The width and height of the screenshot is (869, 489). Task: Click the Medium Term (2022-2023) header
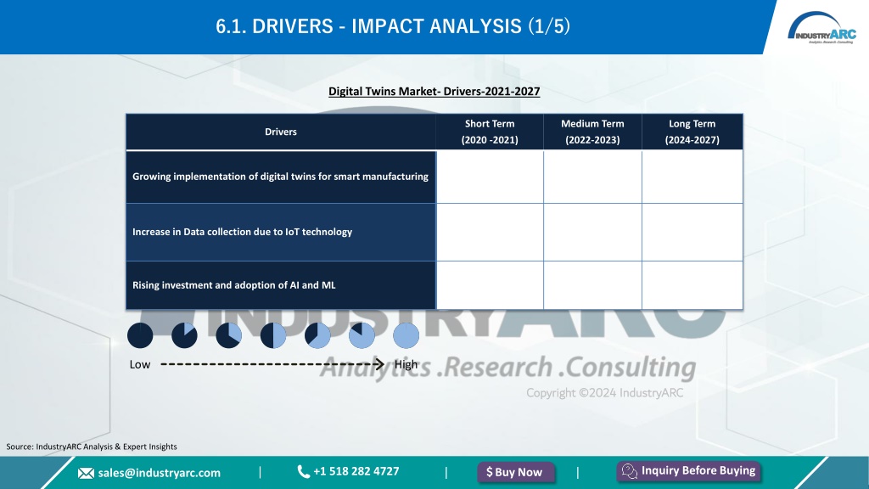point(592,132)
